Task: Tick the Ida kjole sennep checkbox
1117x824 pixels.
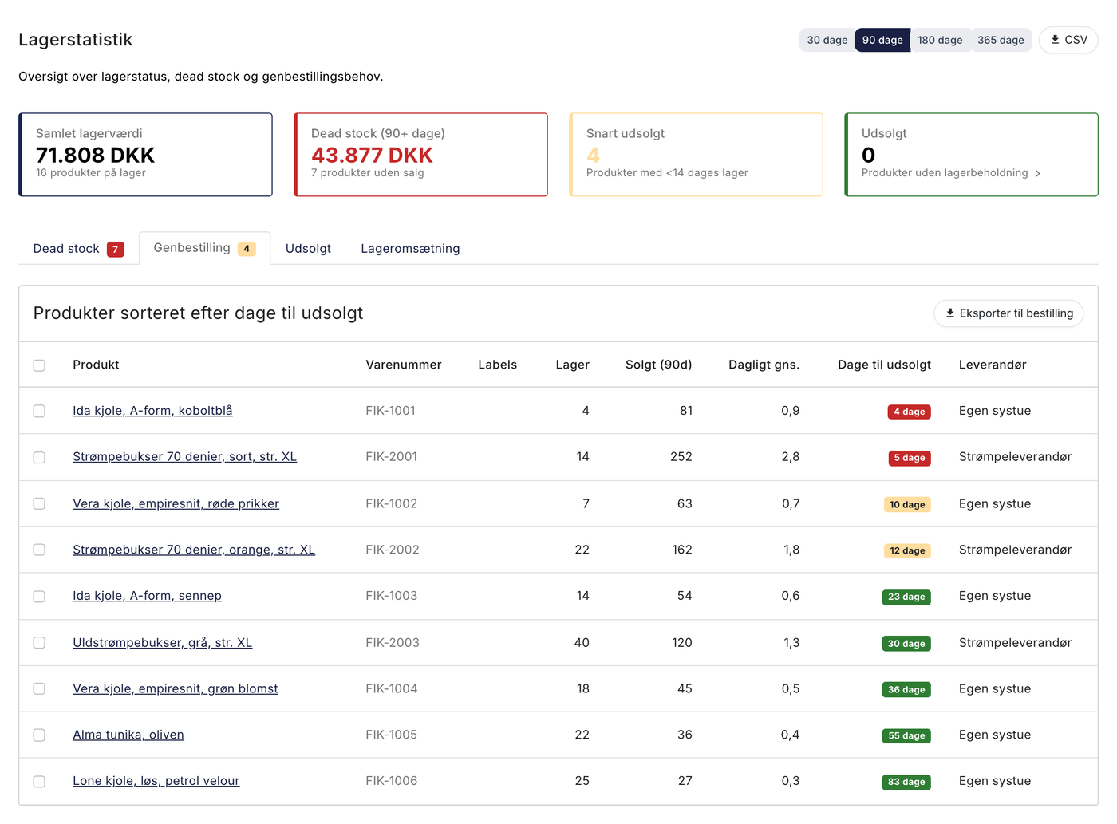Action: click(x=39, y=596)
